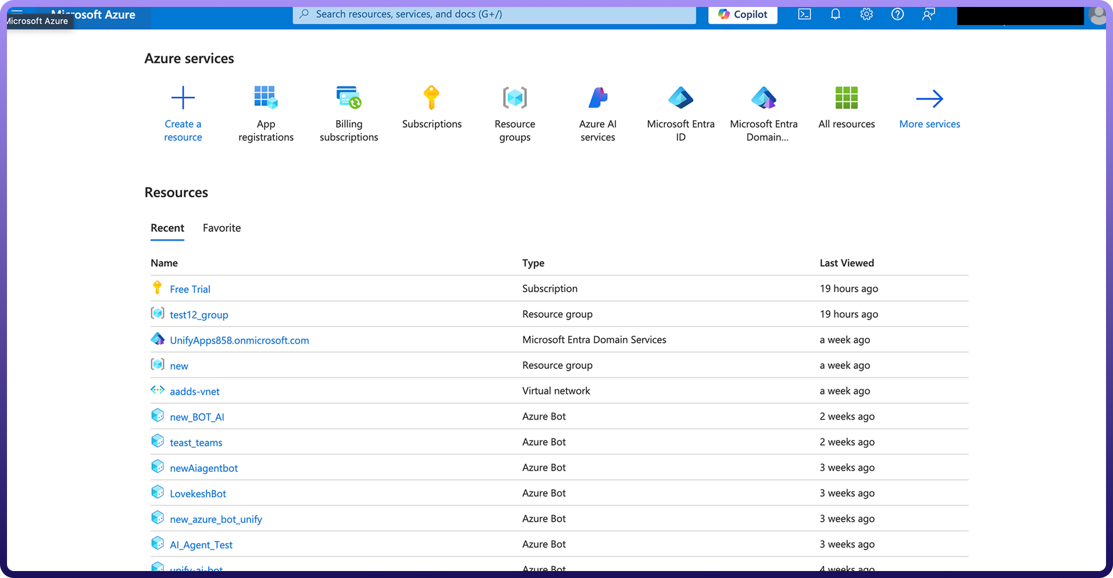Click the More services label

pyautogui.click(x=930, y=124)
